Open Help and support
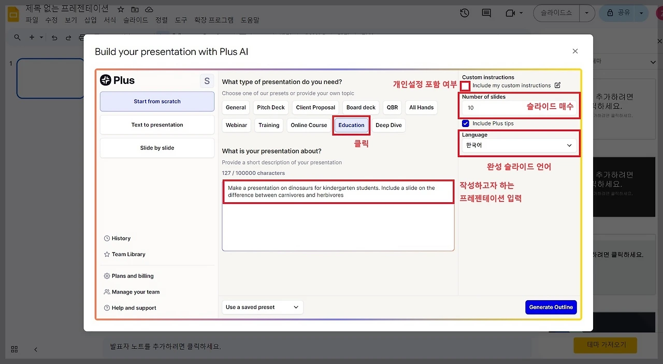The image size is (663, 364). point(130,308)
